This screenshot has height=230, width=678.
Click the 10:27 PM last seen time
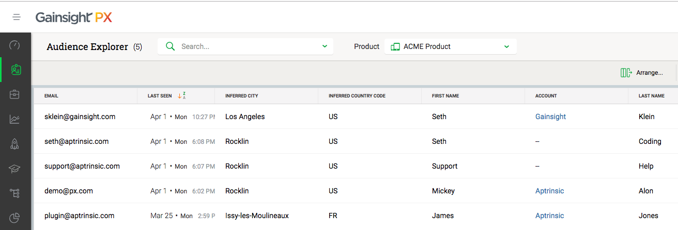(x=204, y=117)
